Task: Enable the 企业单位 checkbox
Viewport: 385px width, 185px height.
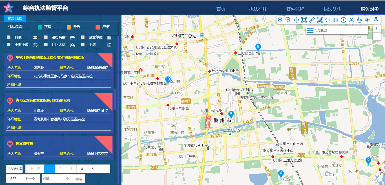Action: click(83, 37)
